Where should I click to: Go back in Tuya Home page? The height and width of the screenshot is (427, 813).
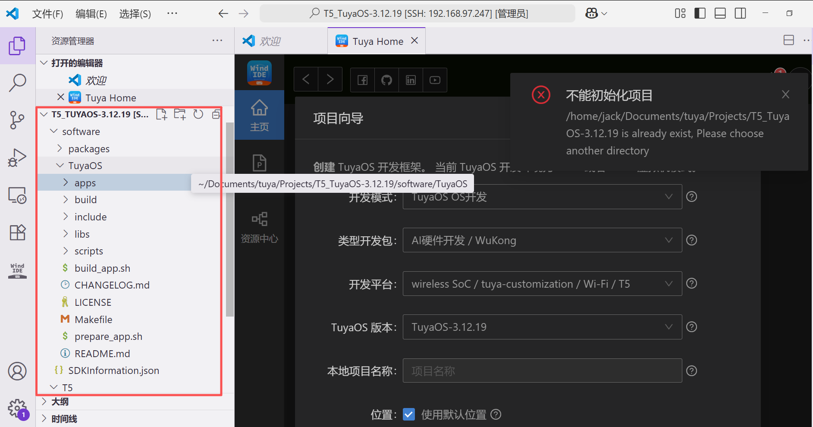click(x=306, y=79)
